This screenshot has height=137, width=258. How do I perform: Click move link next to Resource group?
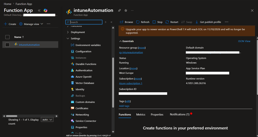(142, 48)
